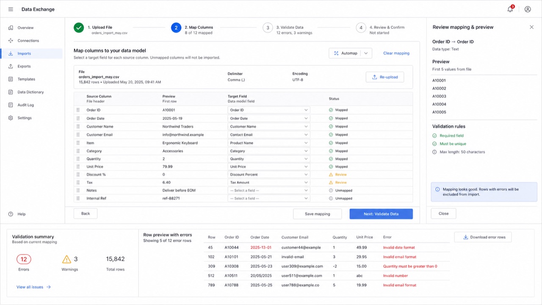Click the Unmapped status icon for Notes

click(331, 191)
